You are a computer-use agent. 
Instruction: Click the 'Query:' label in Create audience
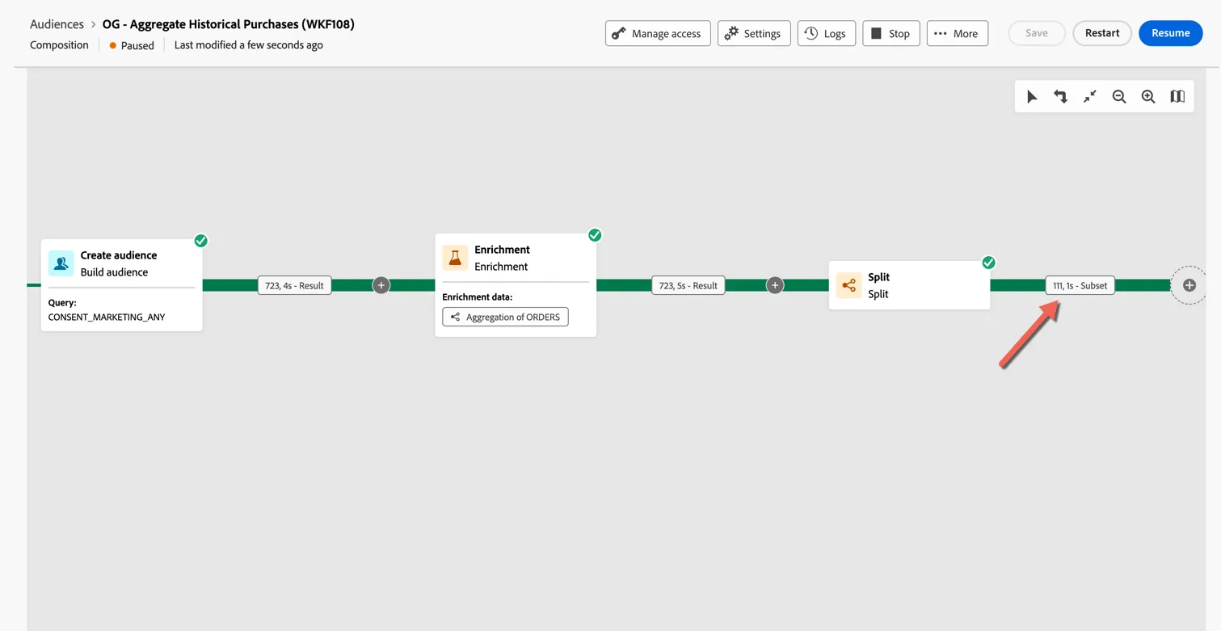(x=62, y=303)
